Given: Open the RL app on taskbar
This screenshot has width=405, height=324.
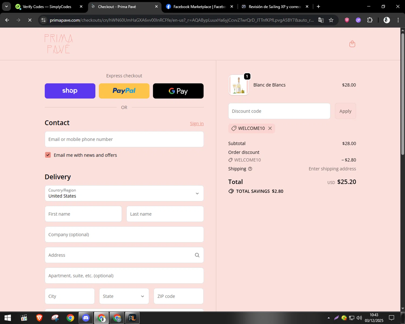Looking at the screenshot, I should pyautogui.click(x=132, y=318).
